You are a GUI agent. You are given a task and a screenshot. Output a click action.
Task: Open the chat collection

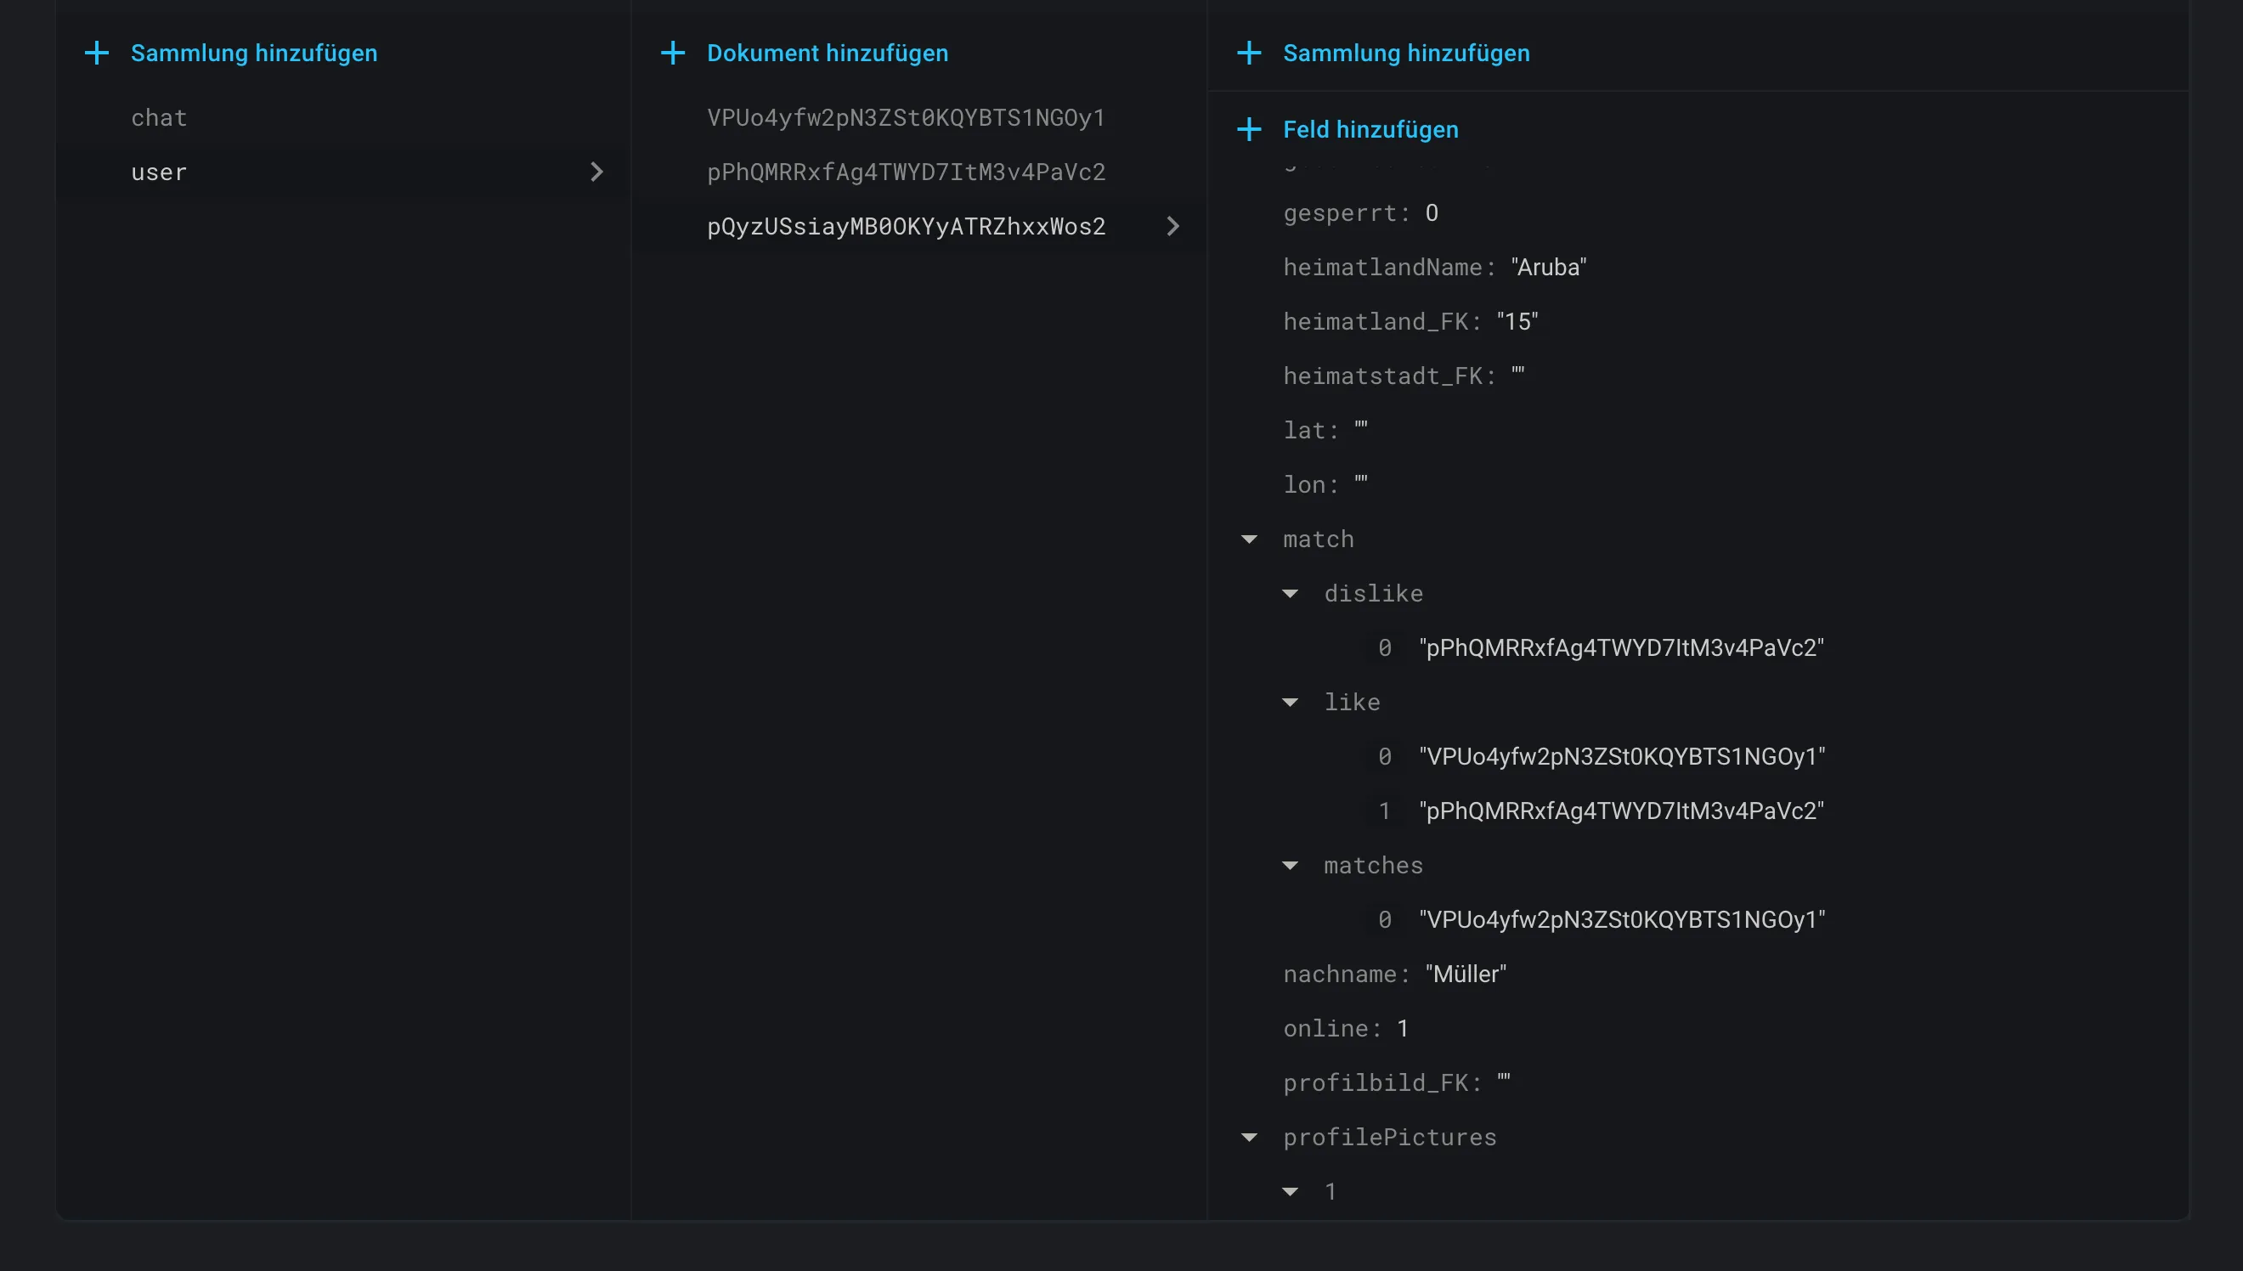pyautogui.click(x=159, y=118)
